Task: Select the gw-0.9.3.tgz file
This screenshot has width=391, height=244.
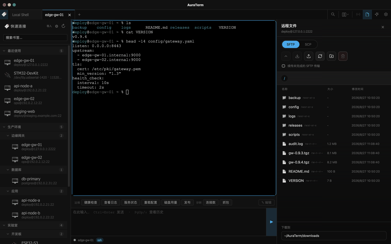Action: click(334, 153)
